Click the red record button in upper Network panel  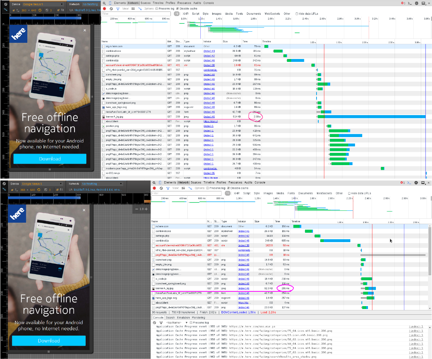pyautogui.click(x=104, y=8)
